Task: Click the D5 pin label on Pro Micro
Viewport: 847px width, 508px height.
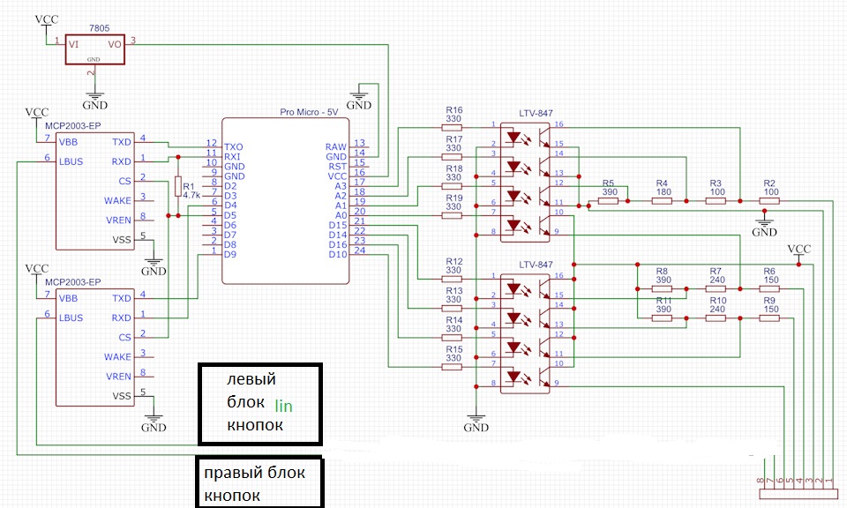Action: click(230, 215)
